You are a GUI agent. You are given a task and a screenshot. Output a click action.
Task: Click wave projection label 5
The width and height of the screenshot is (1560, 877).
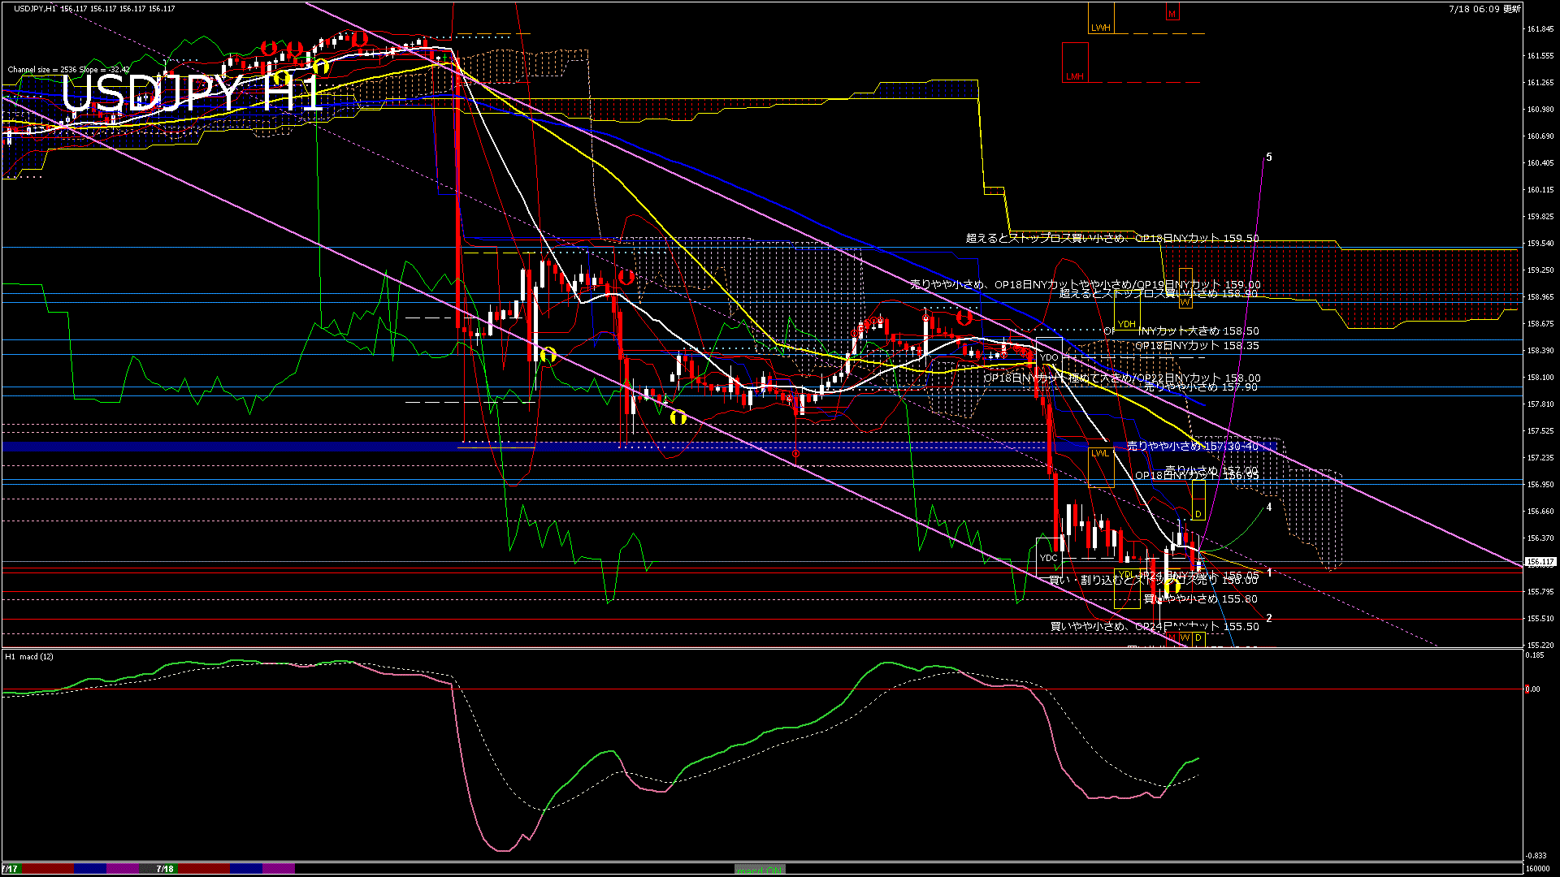coord(1269,158)
